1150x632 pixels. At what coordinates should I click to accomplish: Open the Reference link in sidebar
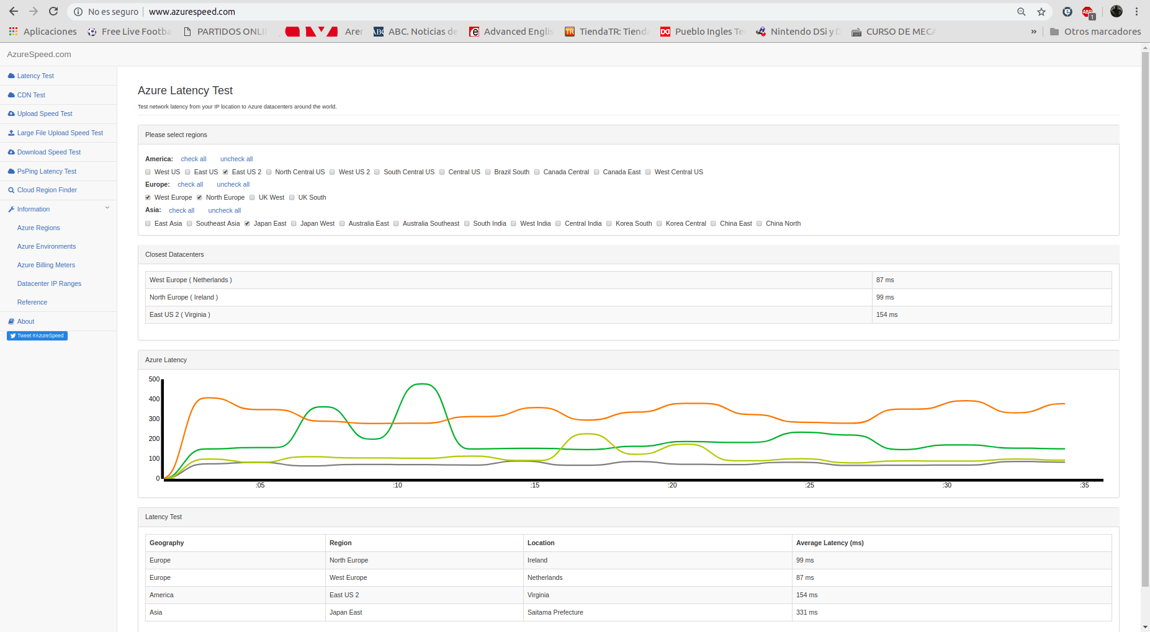(x=32, y=302)
